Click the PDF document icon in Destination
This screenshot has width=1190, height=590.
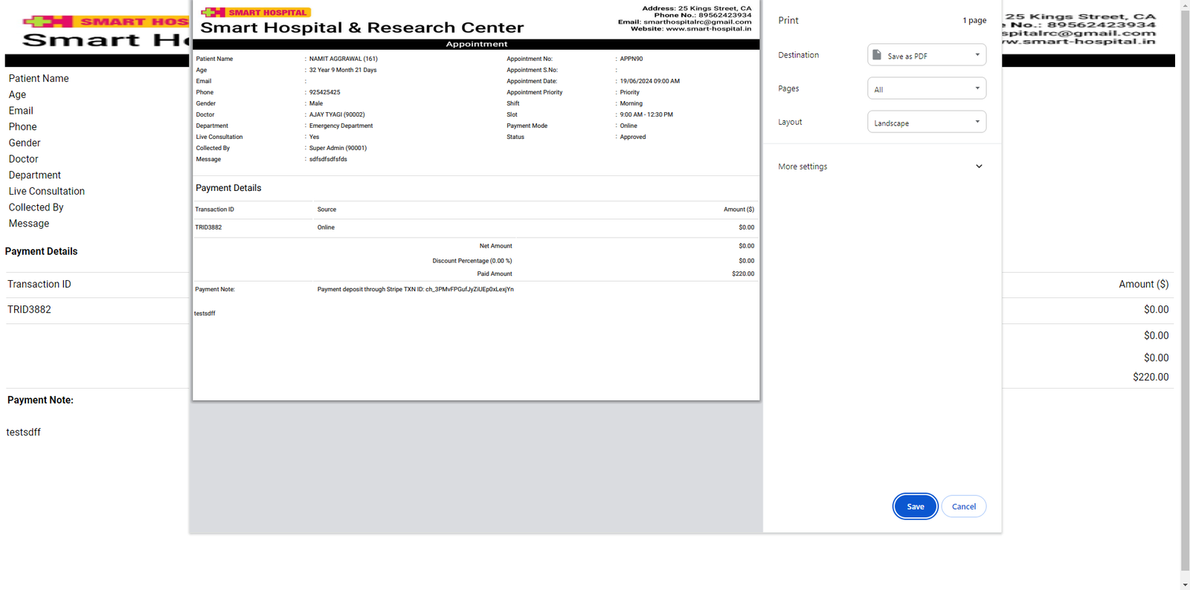tap(877, 56)
